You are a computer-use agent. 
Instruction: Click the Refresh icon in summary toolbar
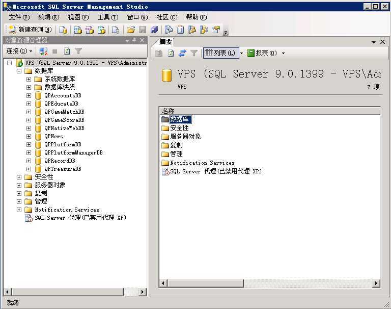click(x=171, y=53)
